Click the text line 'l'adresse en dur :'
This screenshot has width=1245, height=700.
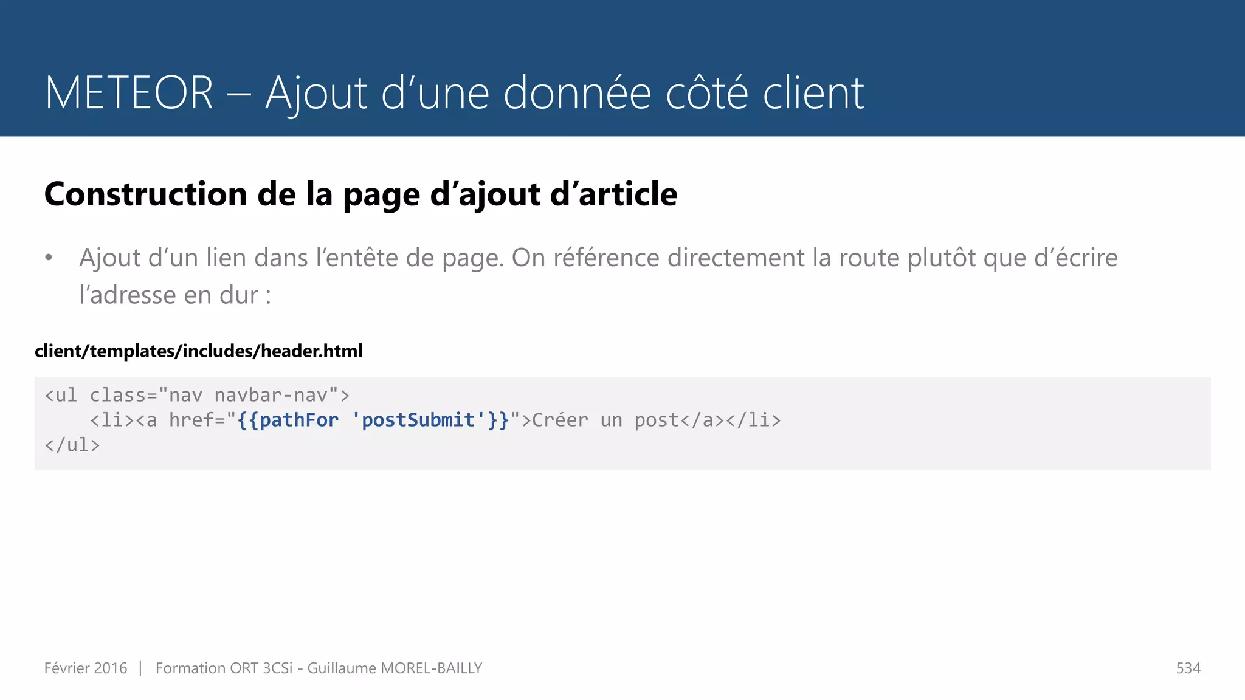(175, 295)
